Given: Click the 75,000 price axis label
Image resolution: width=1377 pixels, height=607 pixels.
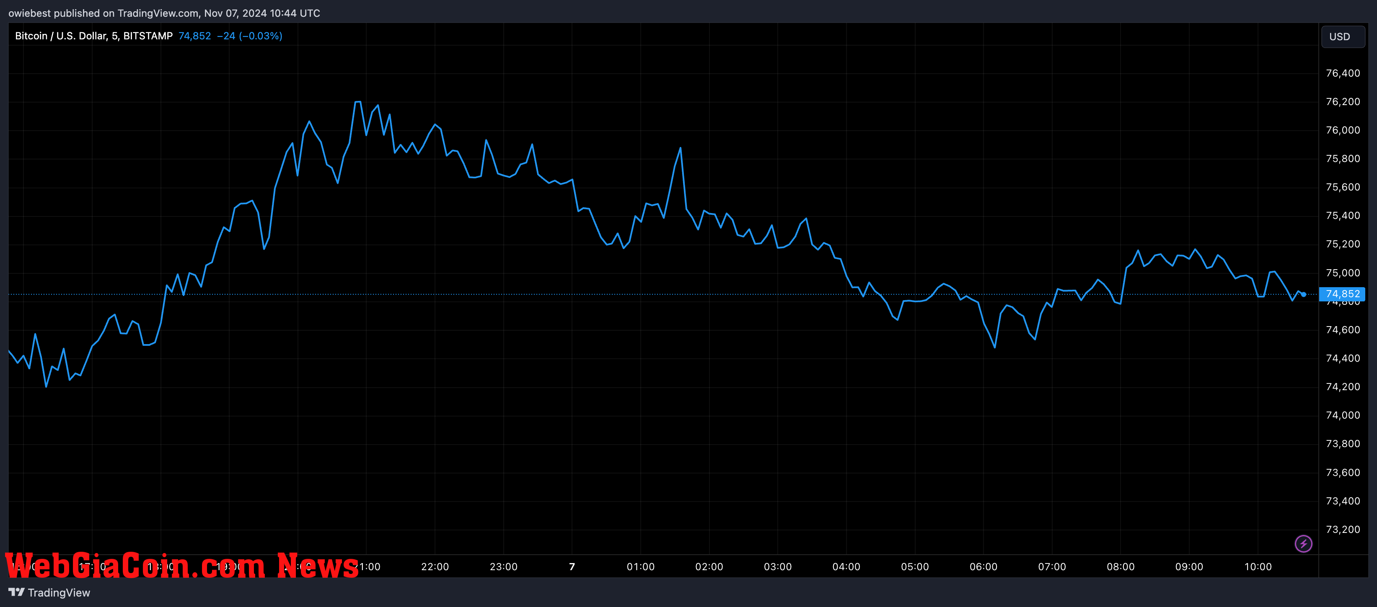Looking at the screenshot, I should (1343, 273).
